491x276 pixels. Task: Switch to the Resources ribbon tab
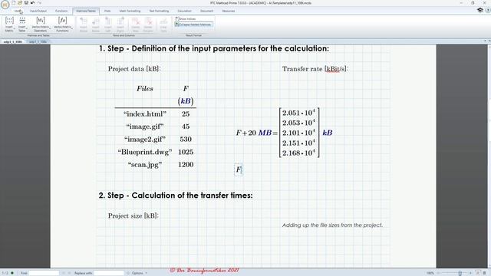coord(229,11)
